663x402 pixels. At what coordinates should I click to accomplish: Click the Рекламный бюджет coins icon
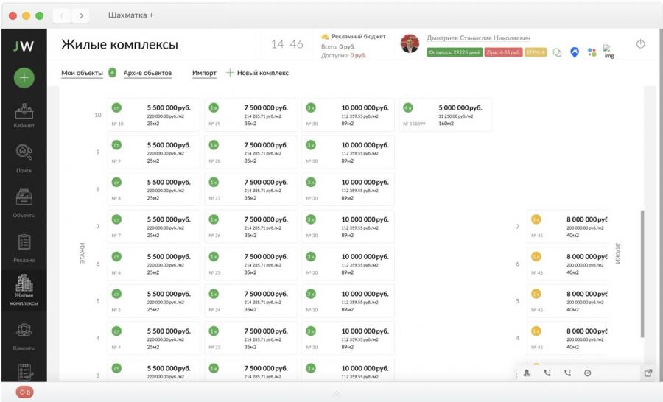(x=325, y=37)
